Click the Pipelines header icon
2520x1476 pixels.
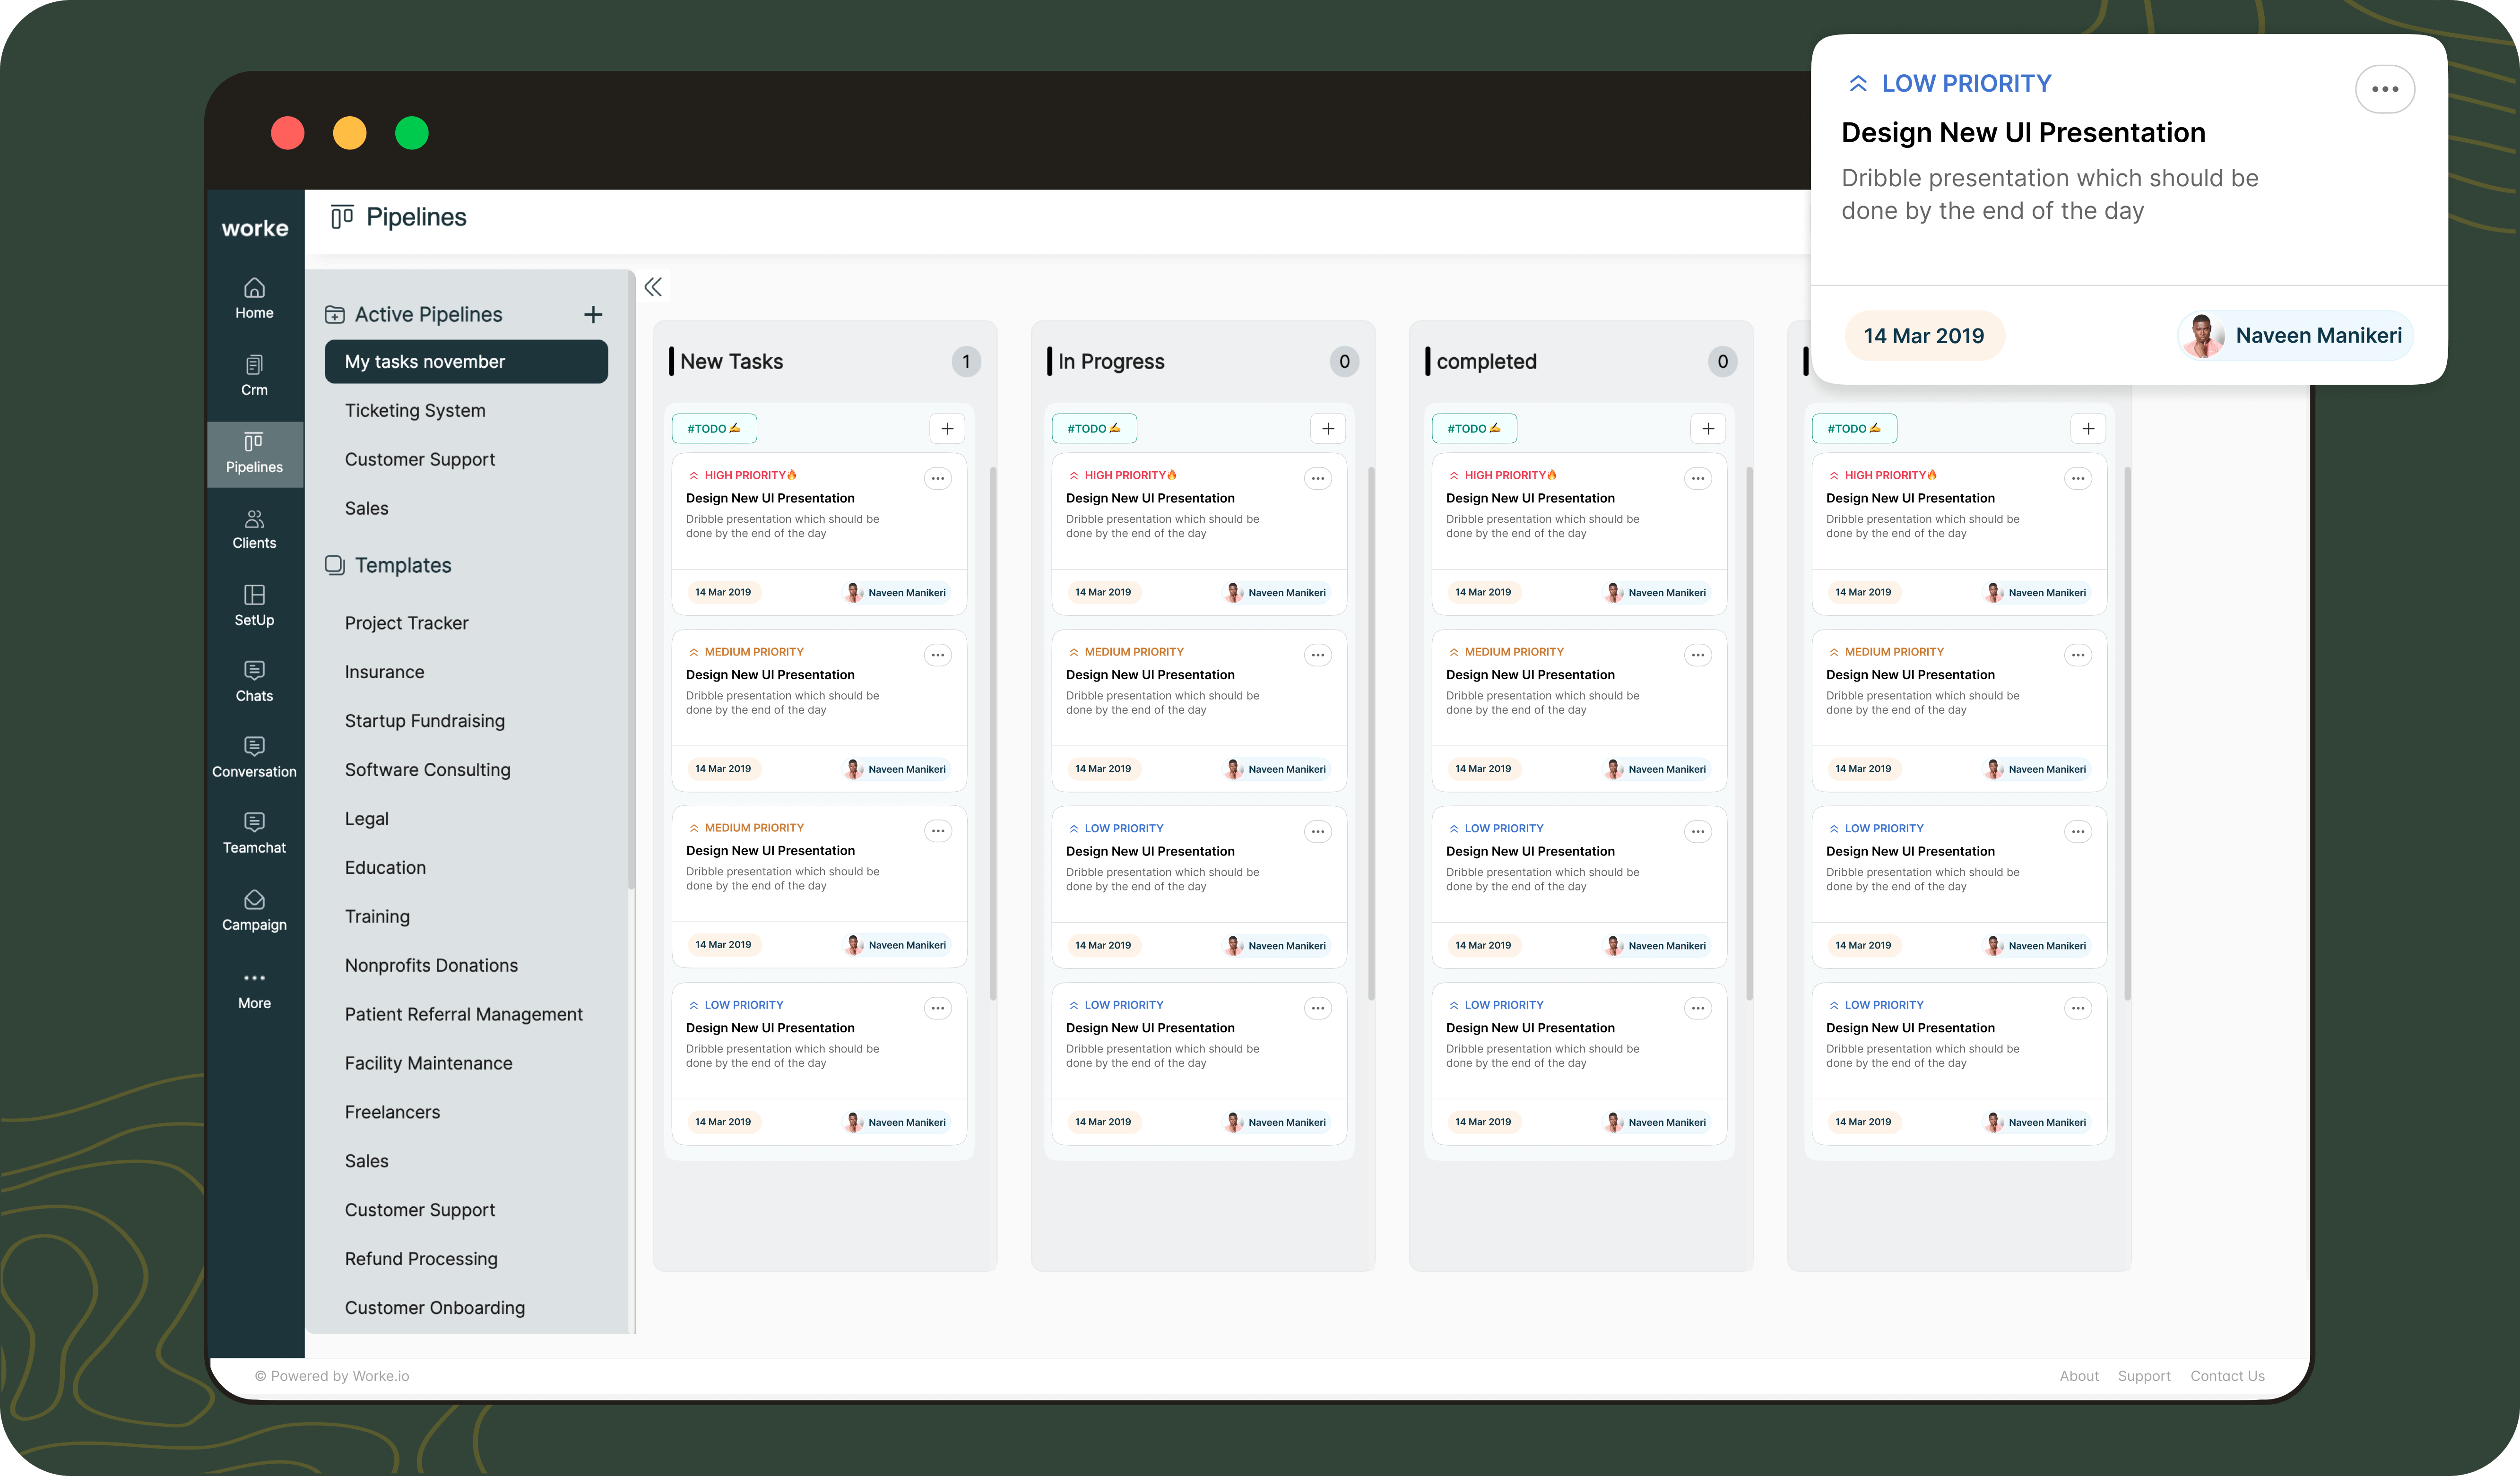coord(342,216)
